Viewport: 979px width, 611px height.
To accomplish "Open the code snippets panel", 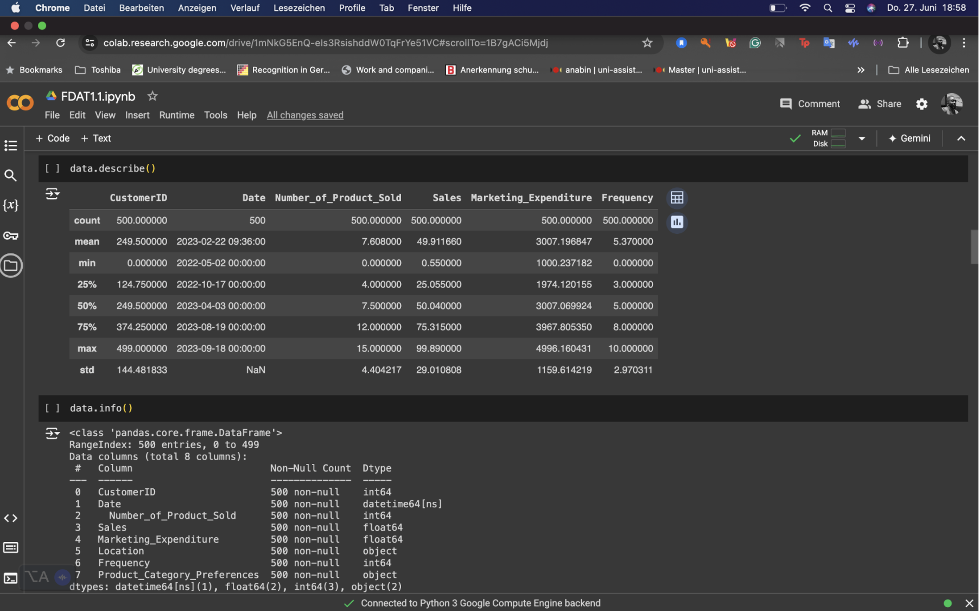I will [x=11, y=518].
